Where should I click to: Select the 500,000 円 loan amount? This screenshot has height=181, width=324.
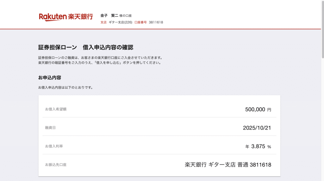[x=258, y=109]
